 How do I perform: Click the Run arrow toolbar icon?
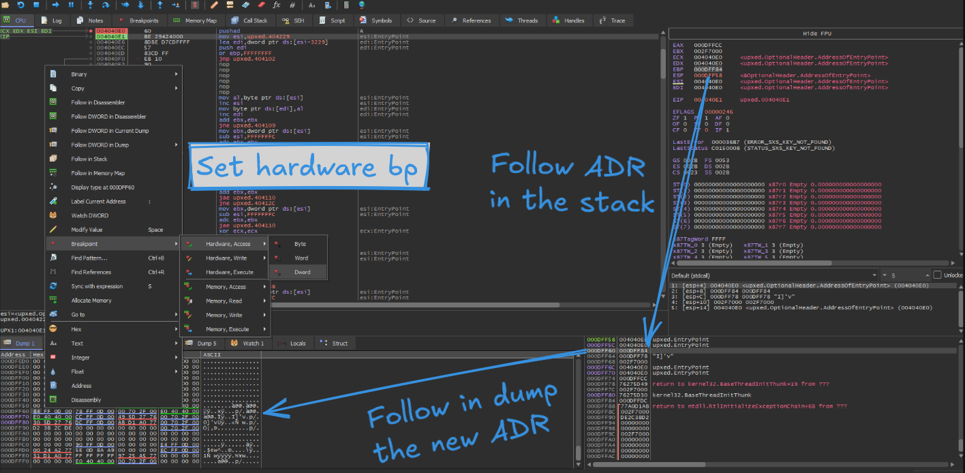(56, 5)
